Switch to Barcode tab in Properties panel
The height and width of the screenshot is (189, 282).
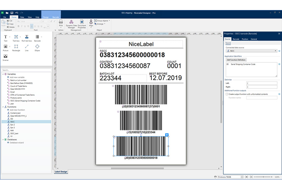click(236, 39)
